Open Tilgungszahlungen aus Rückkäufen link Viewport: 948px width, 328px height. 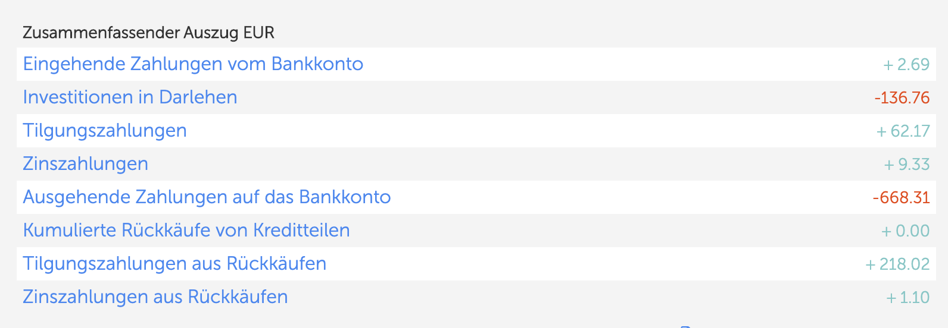click(x=174, y=264)
